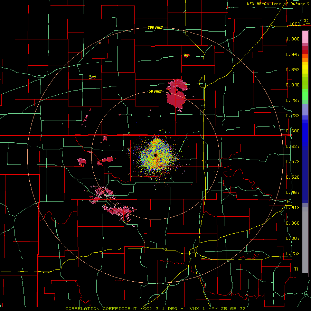The image size is (311, 311).
Task: Click the 0.787 color scale value
Action: click(293, 100)
